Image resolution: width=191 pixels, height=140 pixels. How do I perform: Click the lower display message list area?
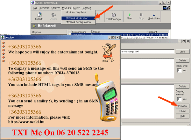click(147, 101)
